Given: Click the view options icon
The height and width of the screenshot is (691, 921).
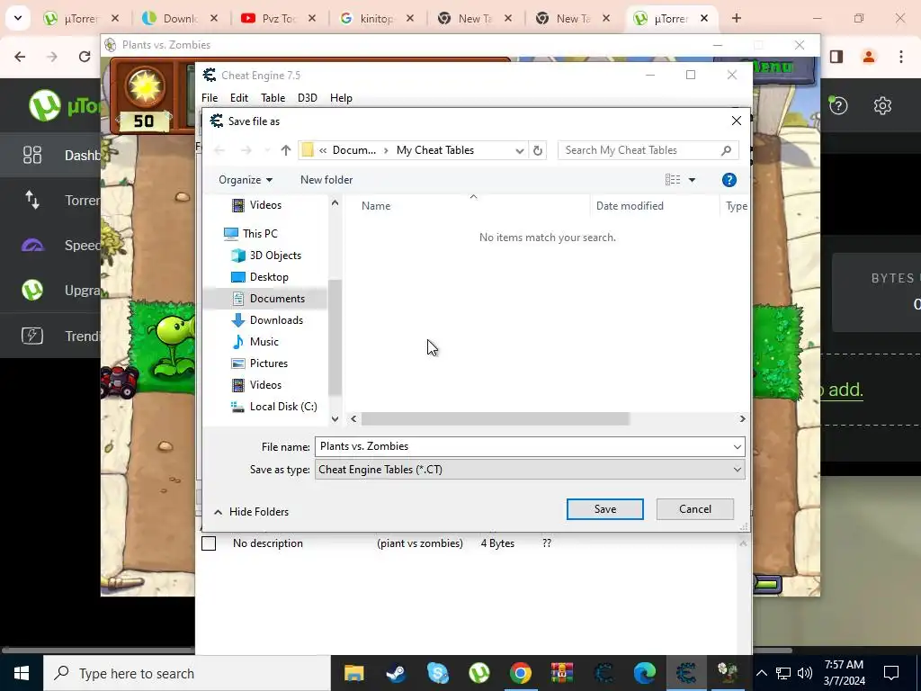Looking at the screenshot, I should click(673, 180).
